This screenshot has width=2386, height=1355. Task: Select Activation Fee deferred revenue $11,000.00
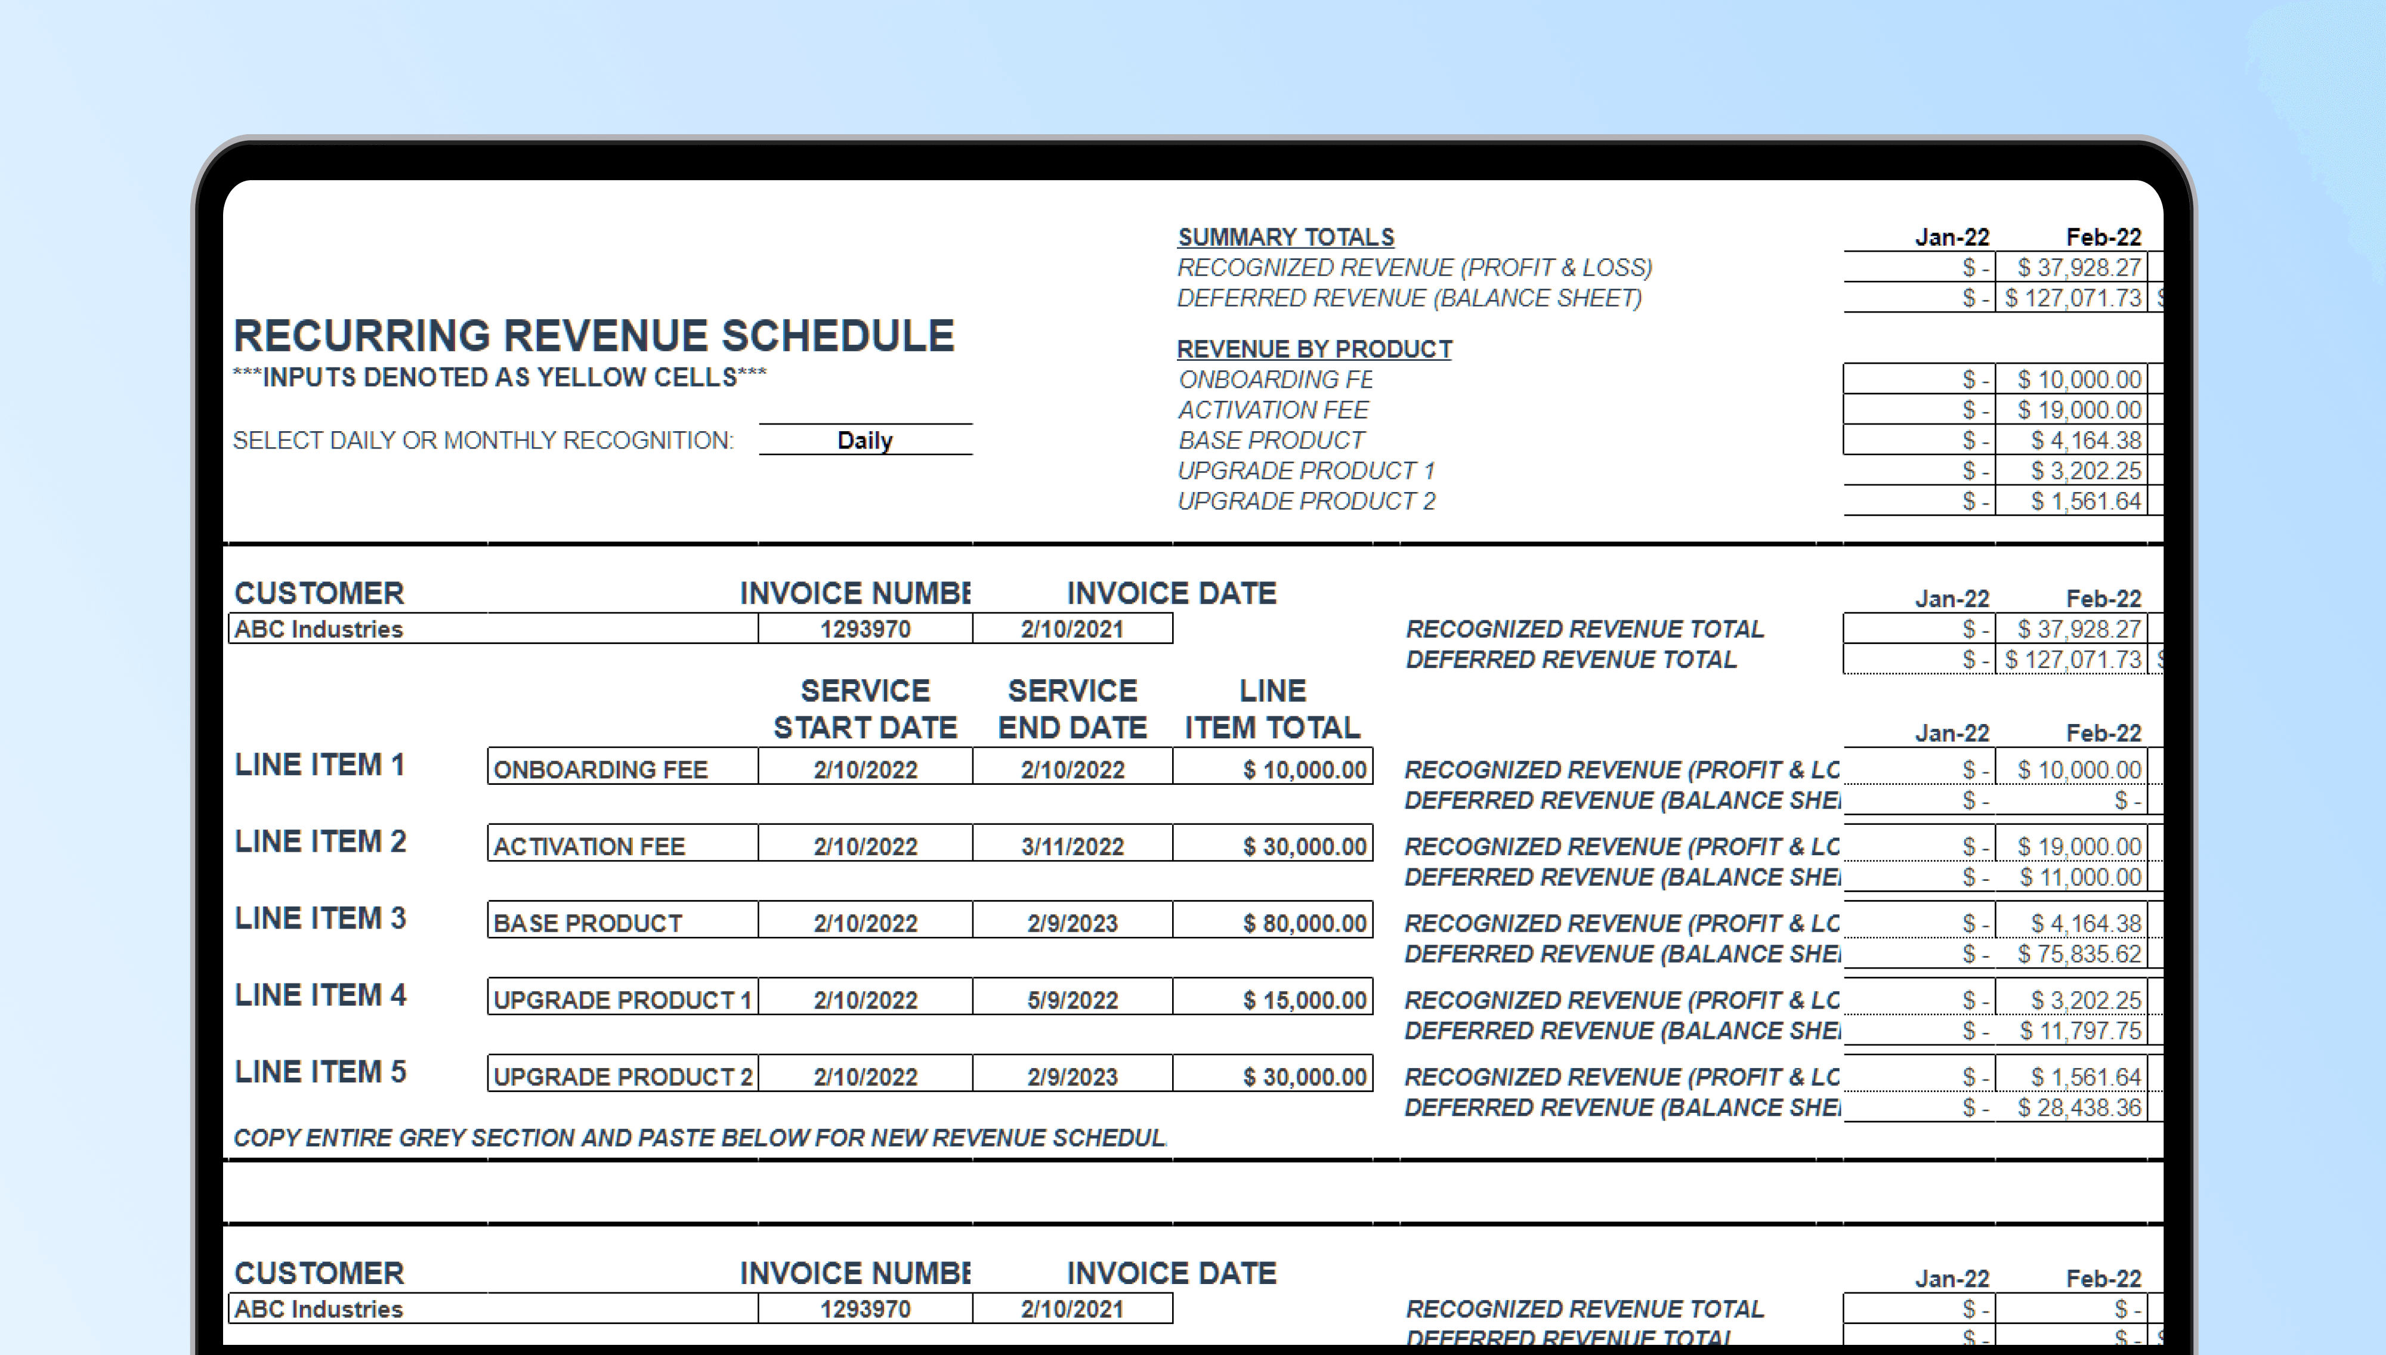pos(2072,877)
